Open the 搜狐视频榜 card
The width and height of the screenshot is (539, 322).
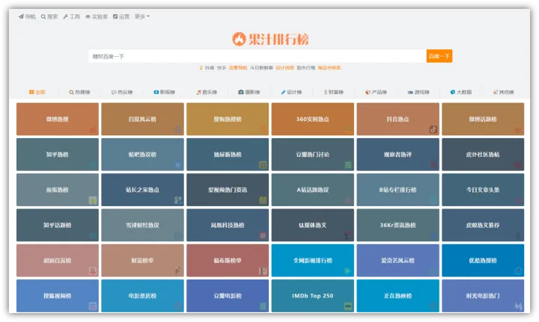click(x=58, y=296)
